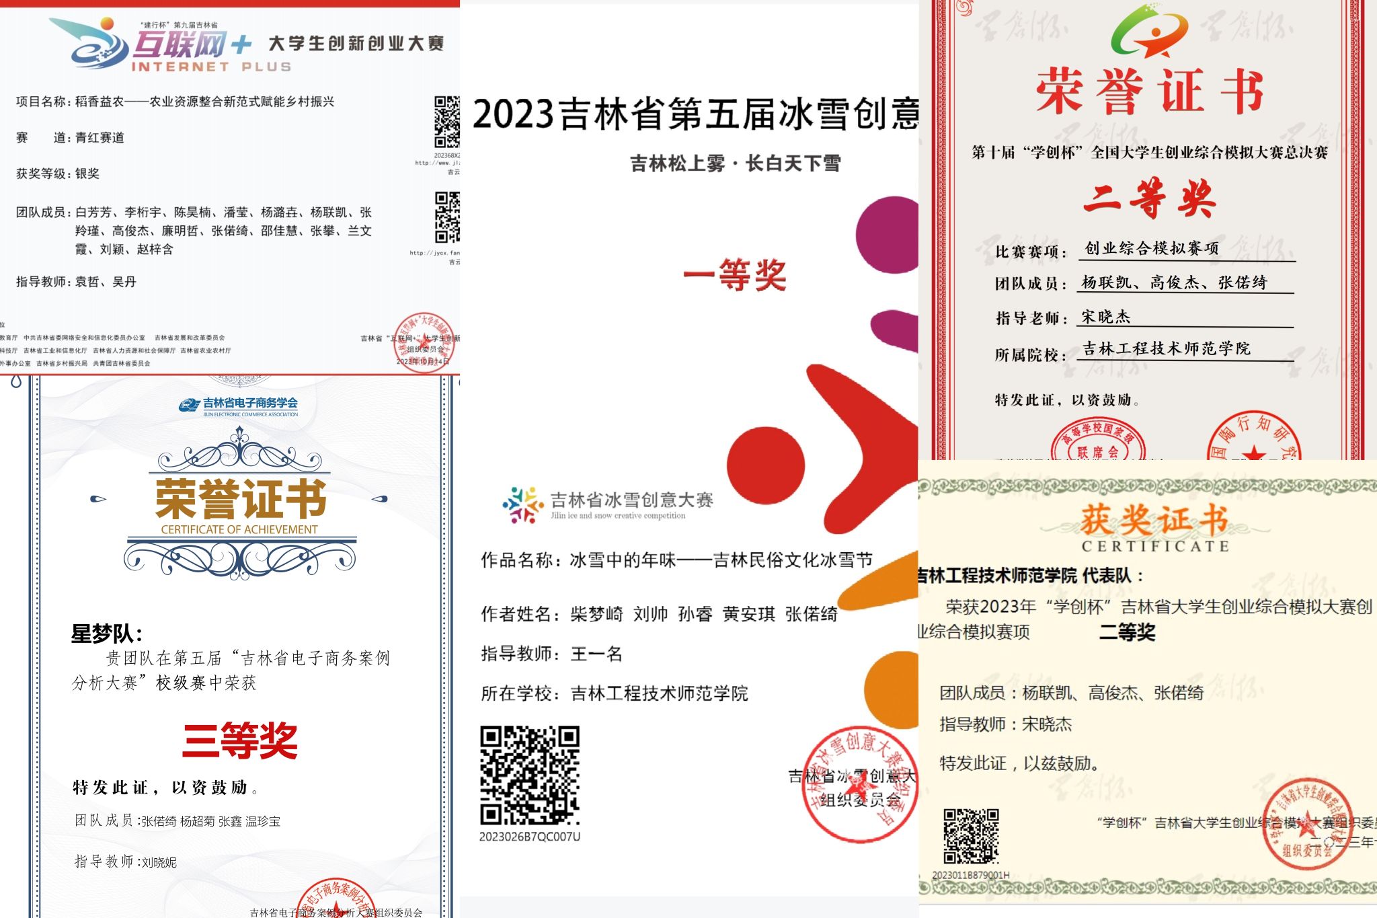Click the gold 荣誉证书 Certificate of Achievement title
The height and width of the screenshot is (918, 1377).
[241, 500]
